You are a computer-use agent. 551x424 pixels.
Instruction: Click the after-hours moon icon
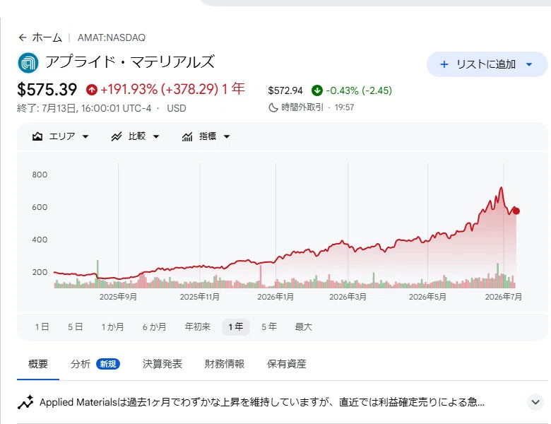point(273,107)
